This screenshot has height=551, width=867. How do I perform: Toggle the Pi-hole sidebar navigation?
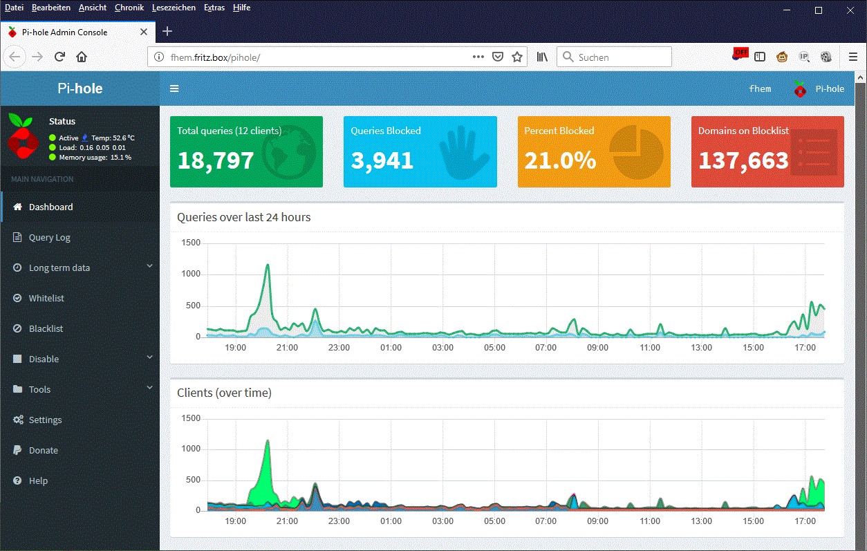174,88
